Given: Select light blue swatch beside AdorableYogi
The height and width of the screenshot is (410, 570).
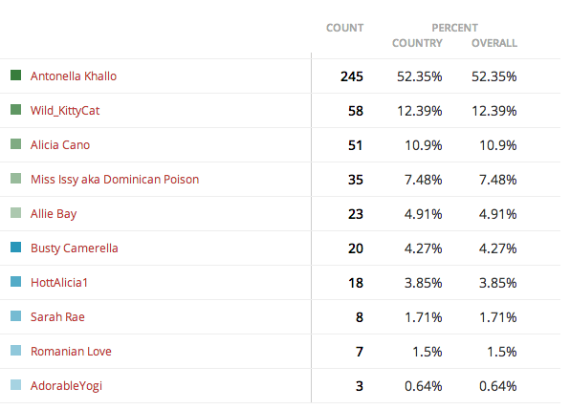Looking at the screenshot, I should (x=15, y=384).
